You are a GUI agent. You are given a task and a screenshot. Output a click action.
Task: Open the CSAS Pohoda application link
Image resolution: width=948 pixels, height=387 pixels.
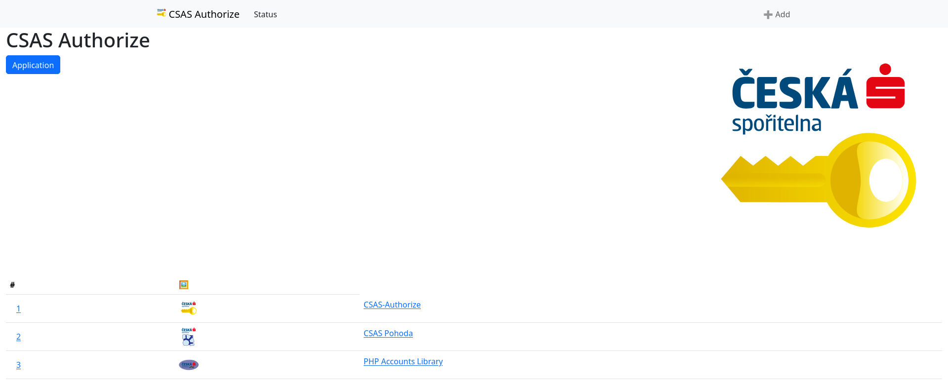(x=388, y=333)
